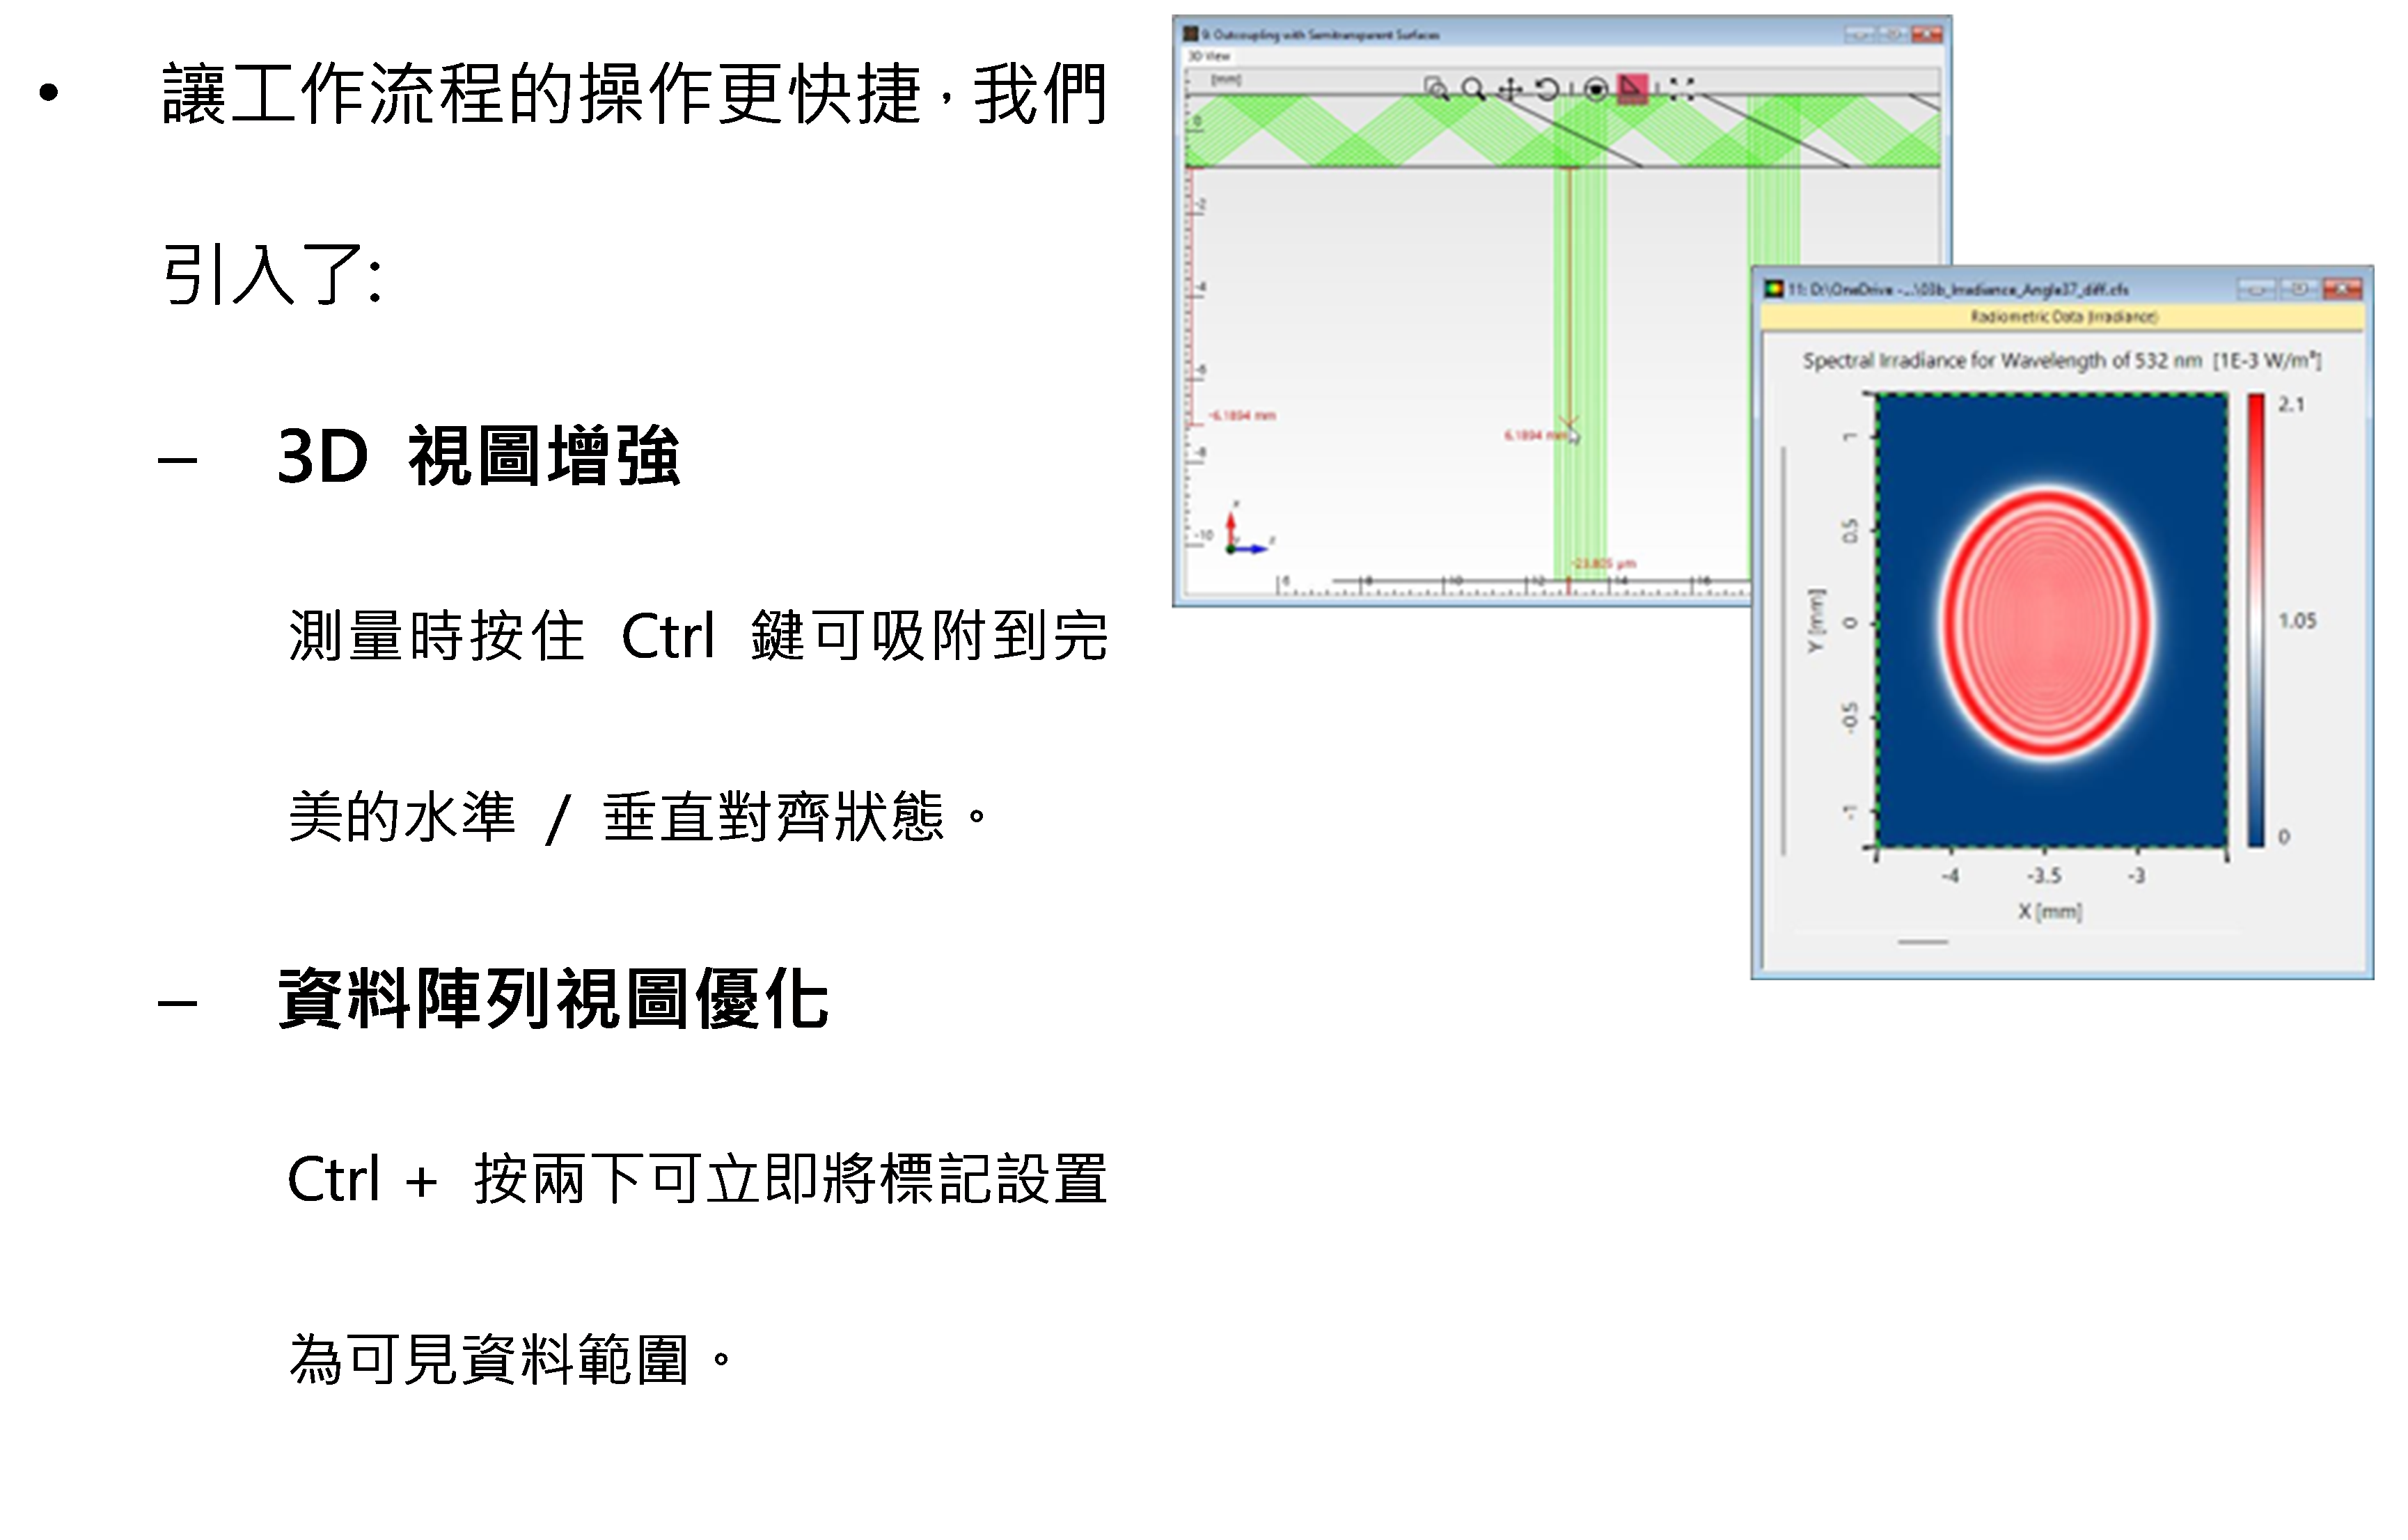Open the 3D View tab

1209,56
